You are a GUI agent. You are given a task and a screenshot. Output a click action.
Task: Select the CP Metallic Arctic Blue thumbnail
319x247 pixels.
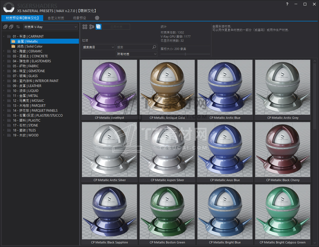[225, 87]
